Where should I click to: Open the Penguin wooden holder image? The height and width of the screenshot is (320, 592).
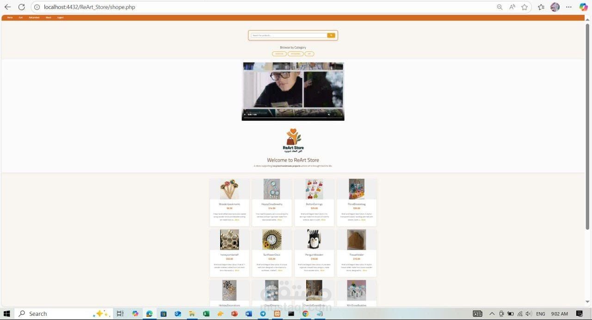pos(314,239)
